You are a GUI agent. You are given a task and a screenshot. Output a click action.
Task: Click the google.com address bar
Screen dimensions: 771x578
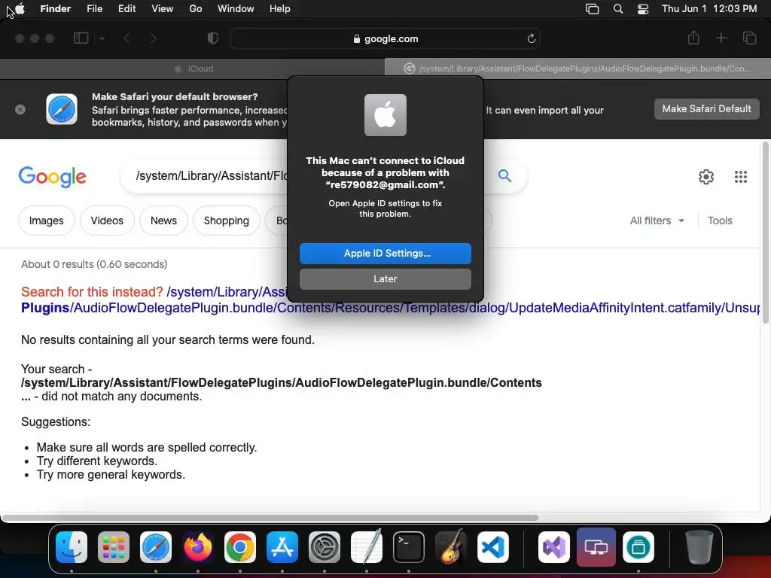[385, 39]
